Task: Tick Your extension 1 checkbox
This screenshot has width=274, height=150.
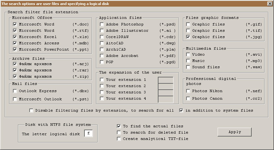Action: coord(102,80)
